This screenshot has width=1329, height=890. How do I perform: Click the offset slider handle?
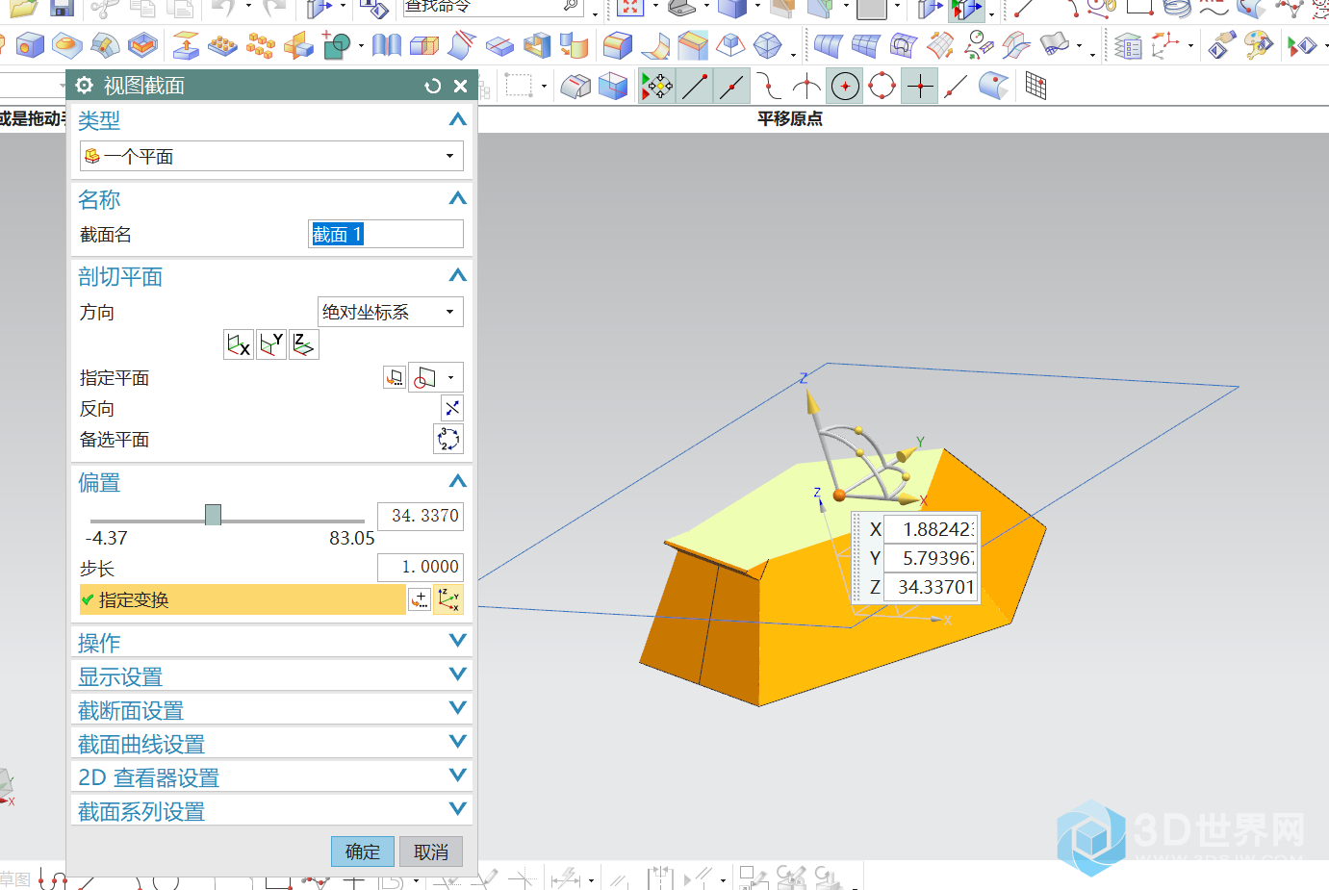pyautogui.click(x=214, y=515)
